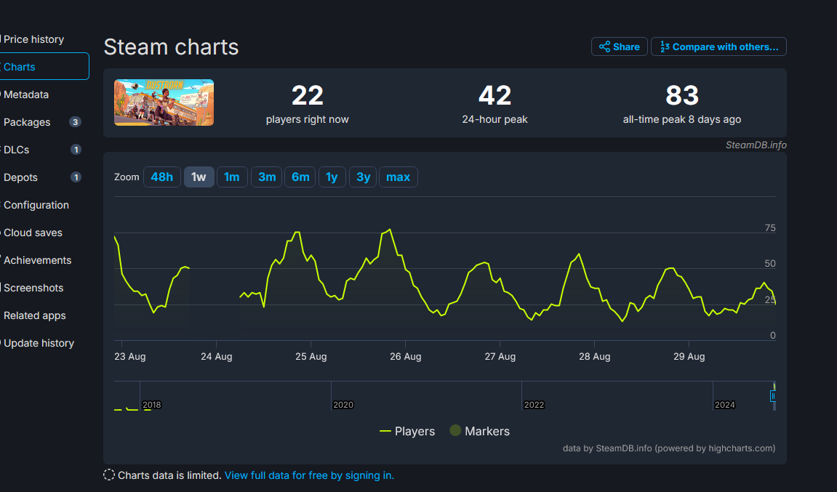Open the Price history page

(33, 39)
